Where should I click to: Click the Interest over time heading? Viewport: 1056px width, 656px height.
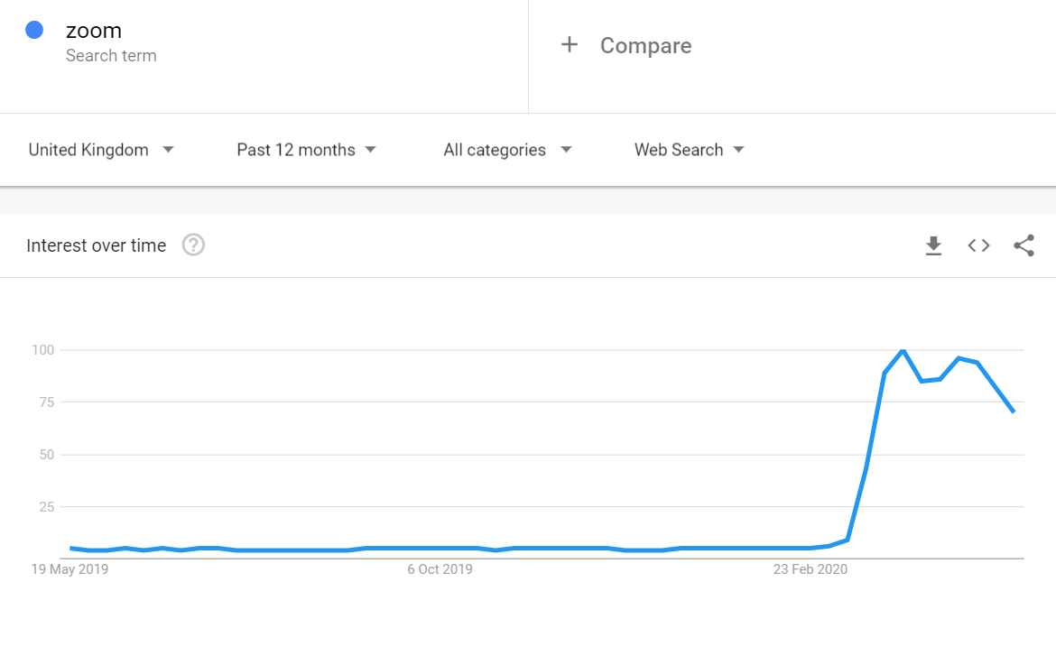point(97,245)
